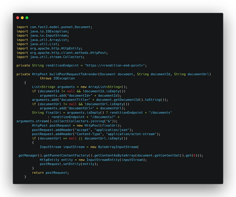Image resolution: width=236 pixels, height=197 pixels.
Task: Click the import java.util.ArrayList line
Action: point(43,40)
